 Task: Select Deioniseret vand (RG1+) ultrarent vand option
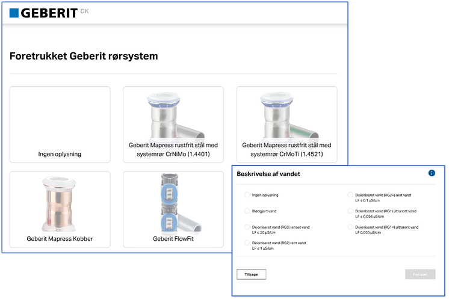click(x=350, y=227)
